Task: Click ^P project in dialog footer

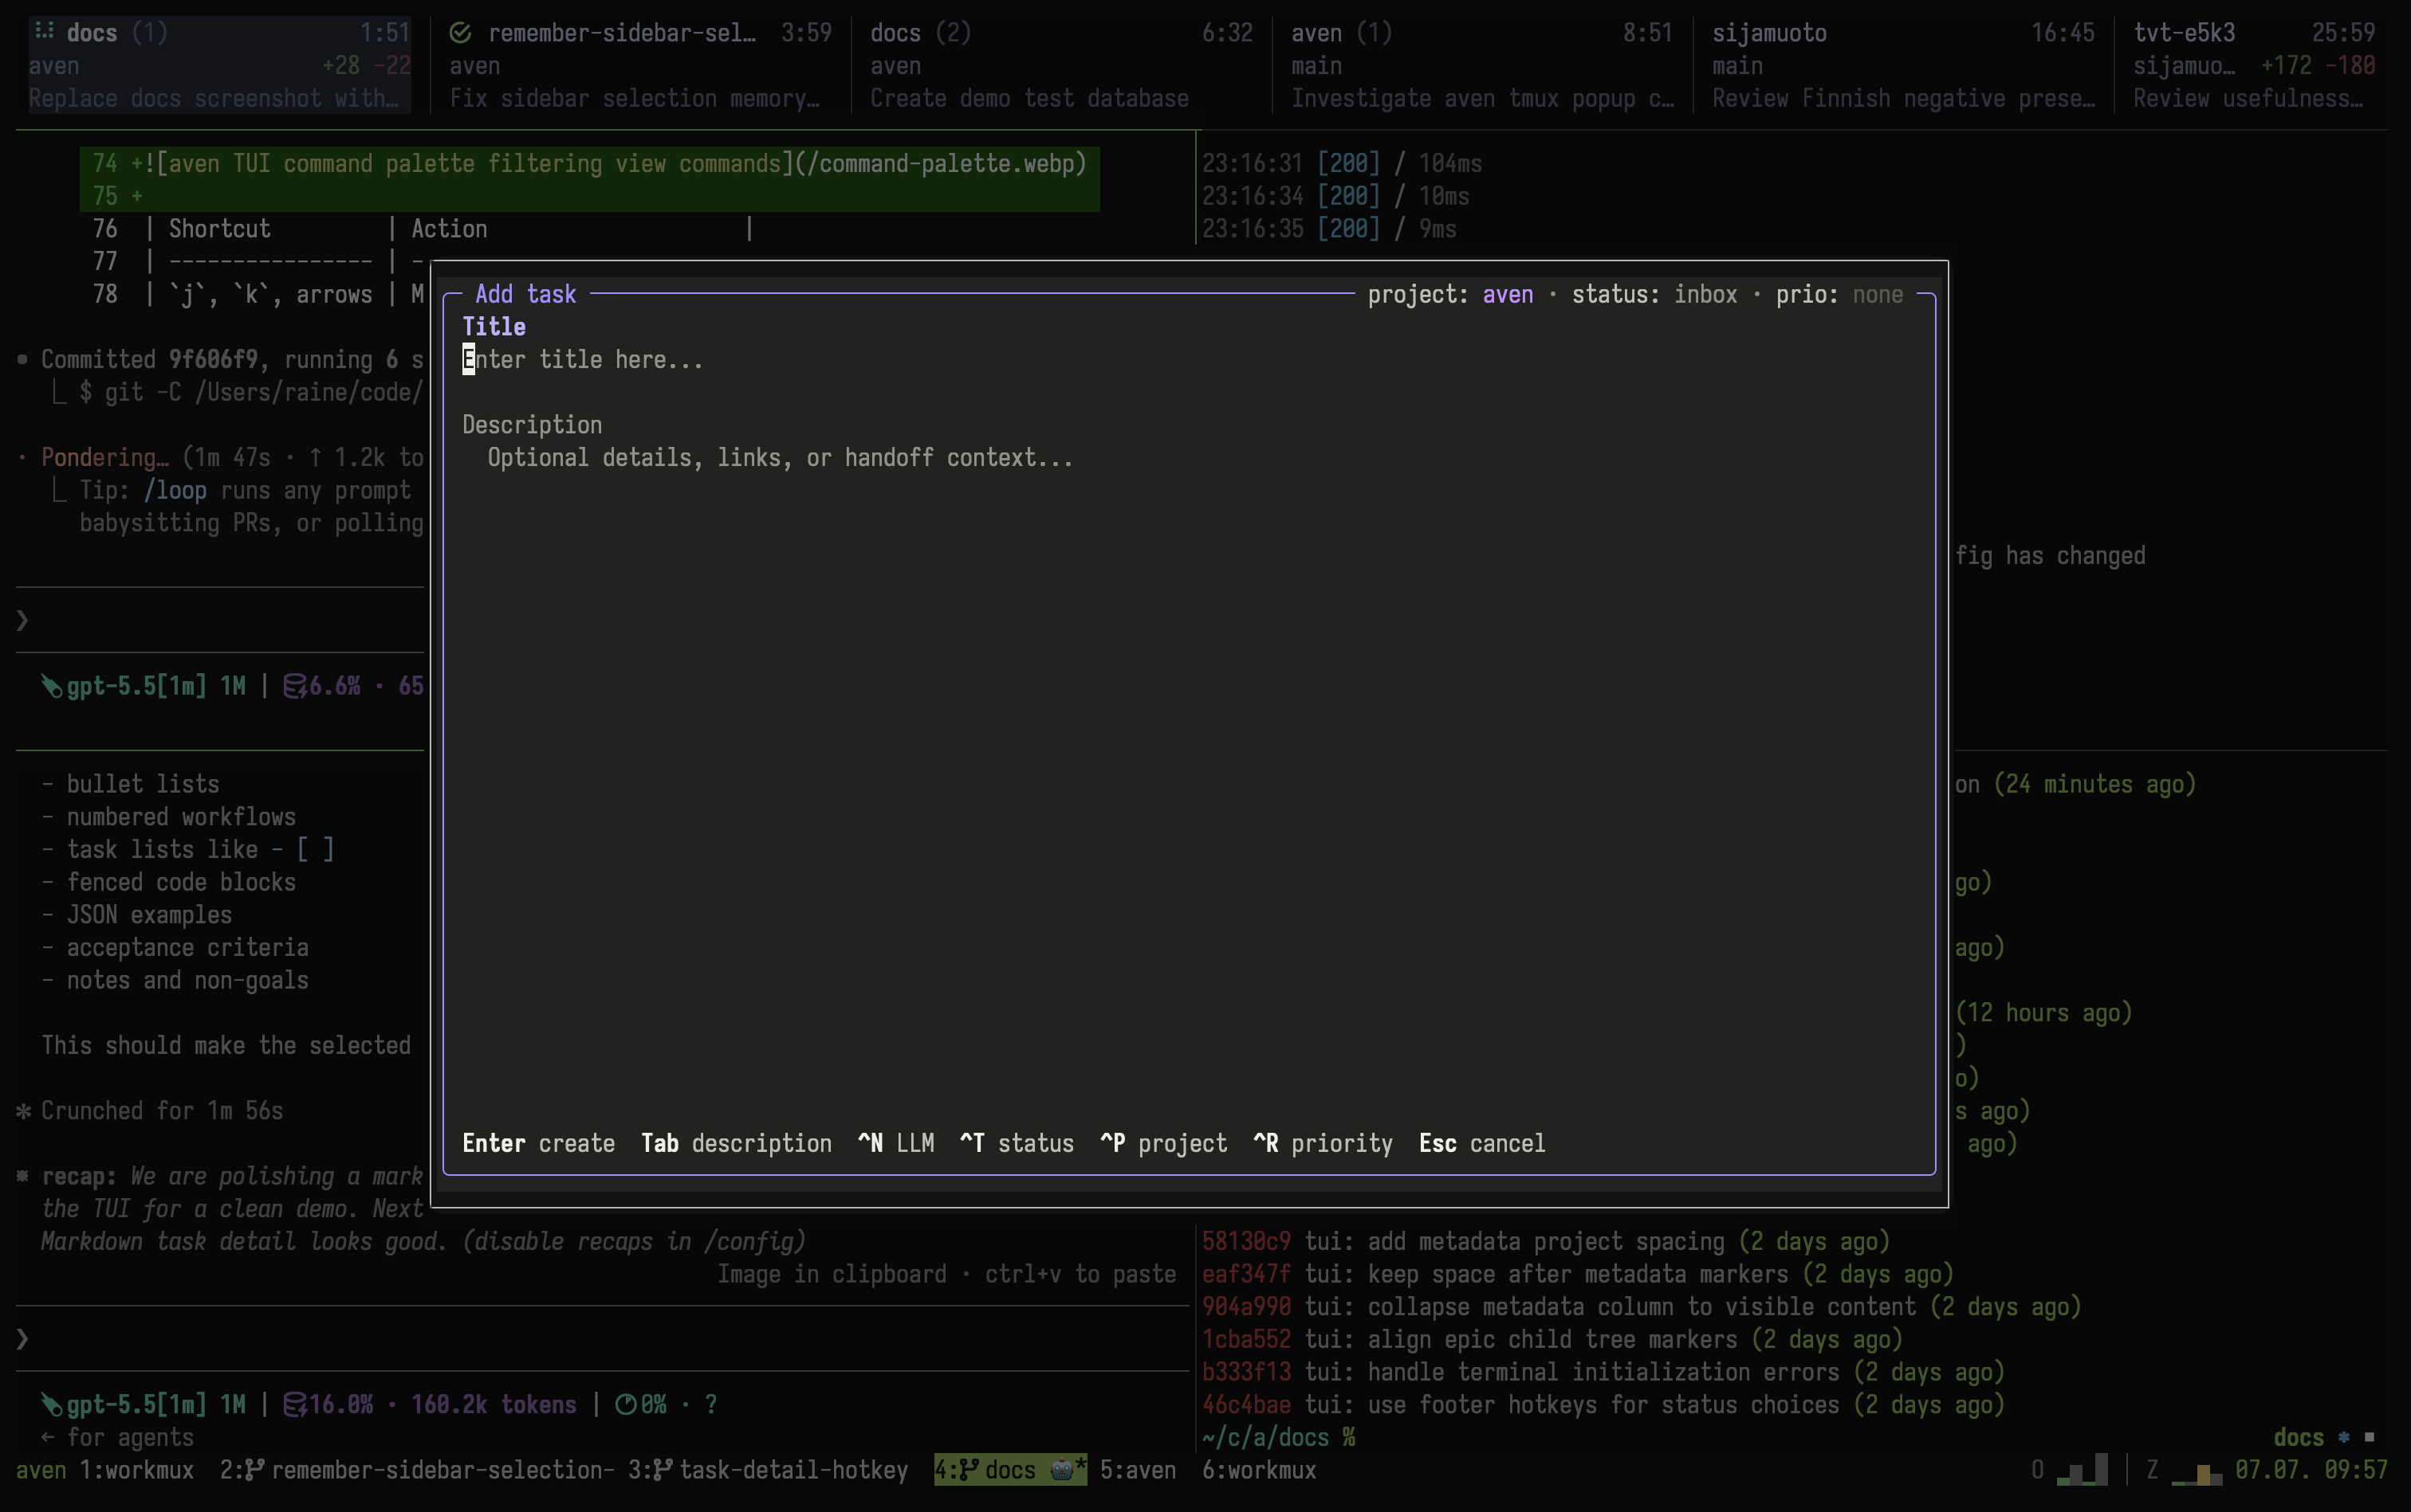Action: (1163, 1143)
